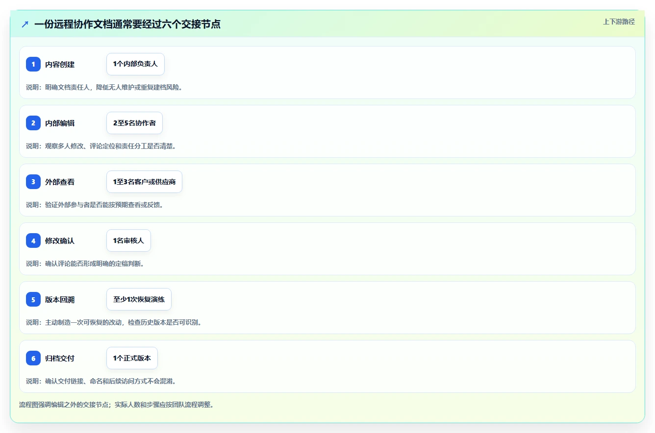Viewport: 655px width, 433px height.
Task: Click step number 1 badge
Action: pos(33,64)
